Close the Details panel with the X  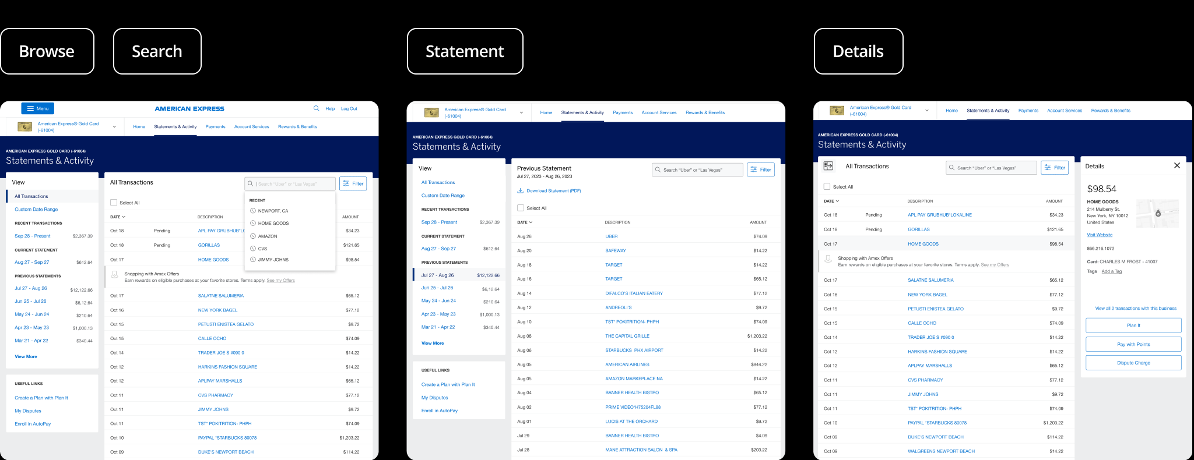(1177, 165)
